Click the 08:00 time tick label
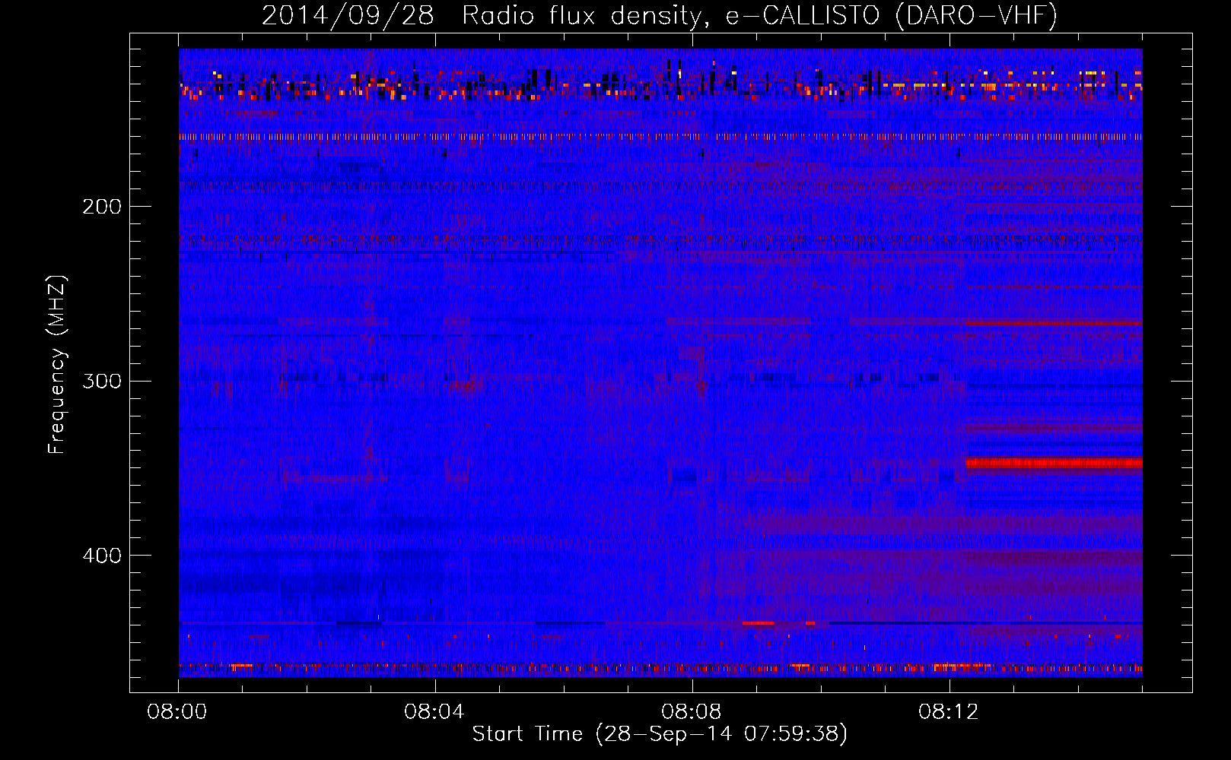The width and height of the screenshot is (1231, 760). [177, 712]
